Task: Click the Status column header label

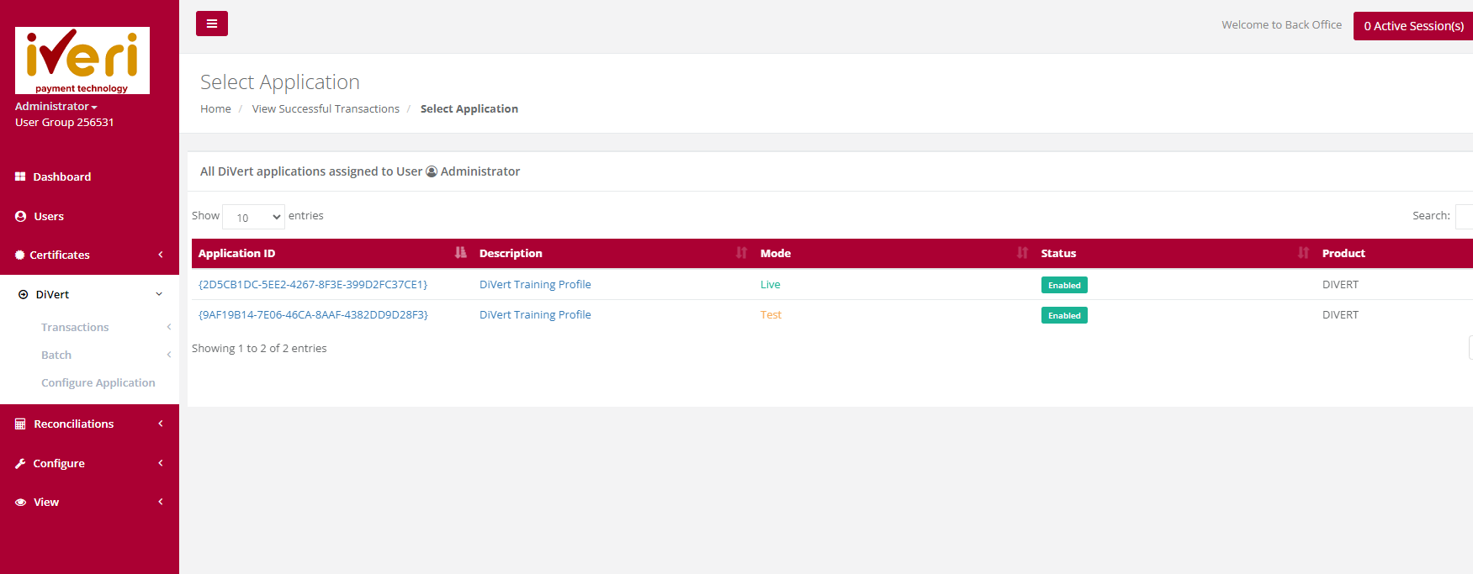Action: (1058, 253)
